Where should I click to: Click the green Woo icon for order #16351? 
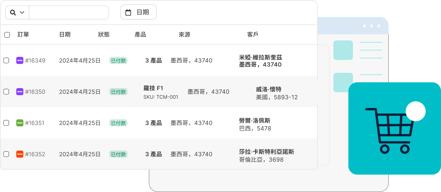point(20,123)
